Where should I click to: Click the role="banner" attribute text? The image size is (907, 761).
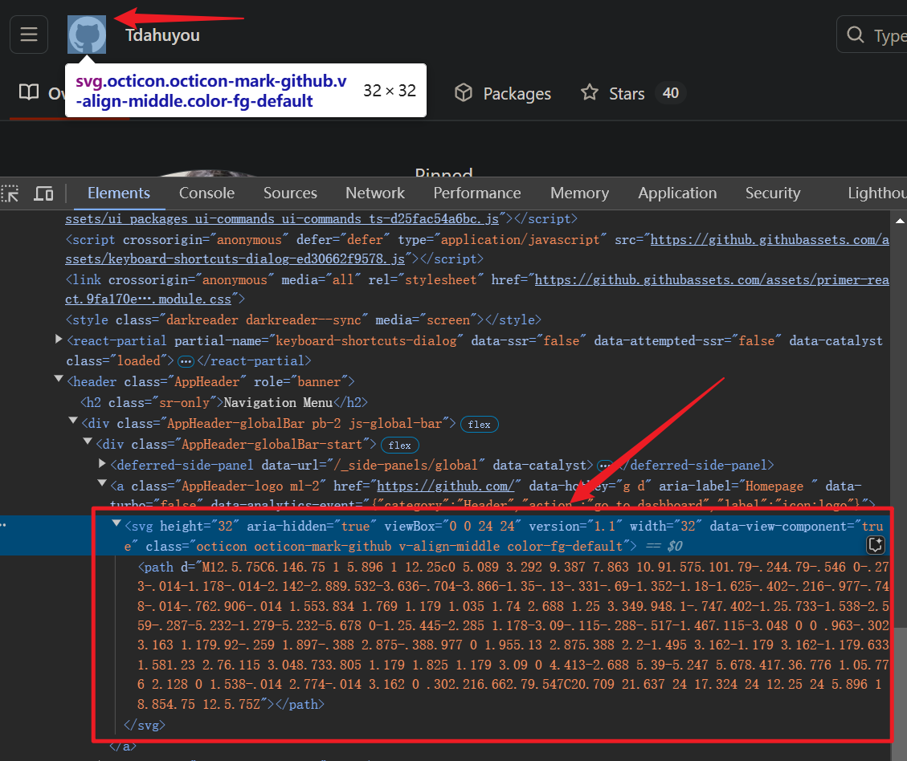[300, 382]
